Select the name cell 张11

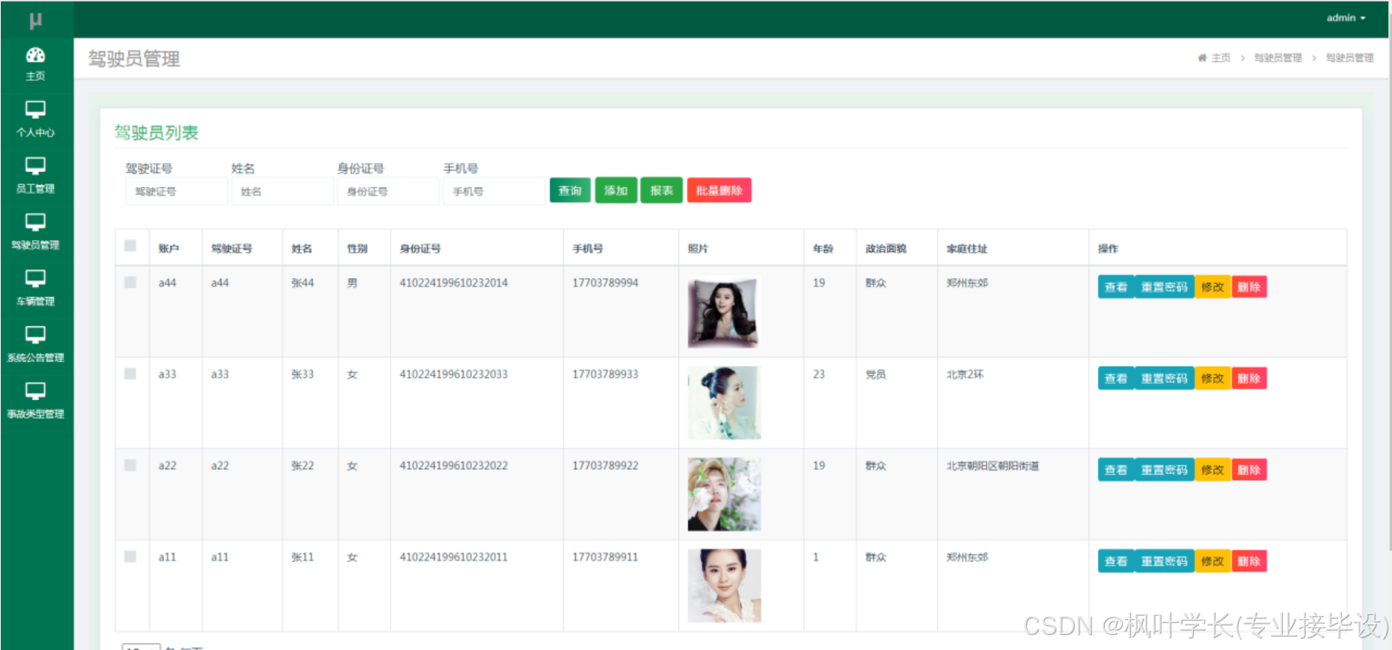[303, 557]
